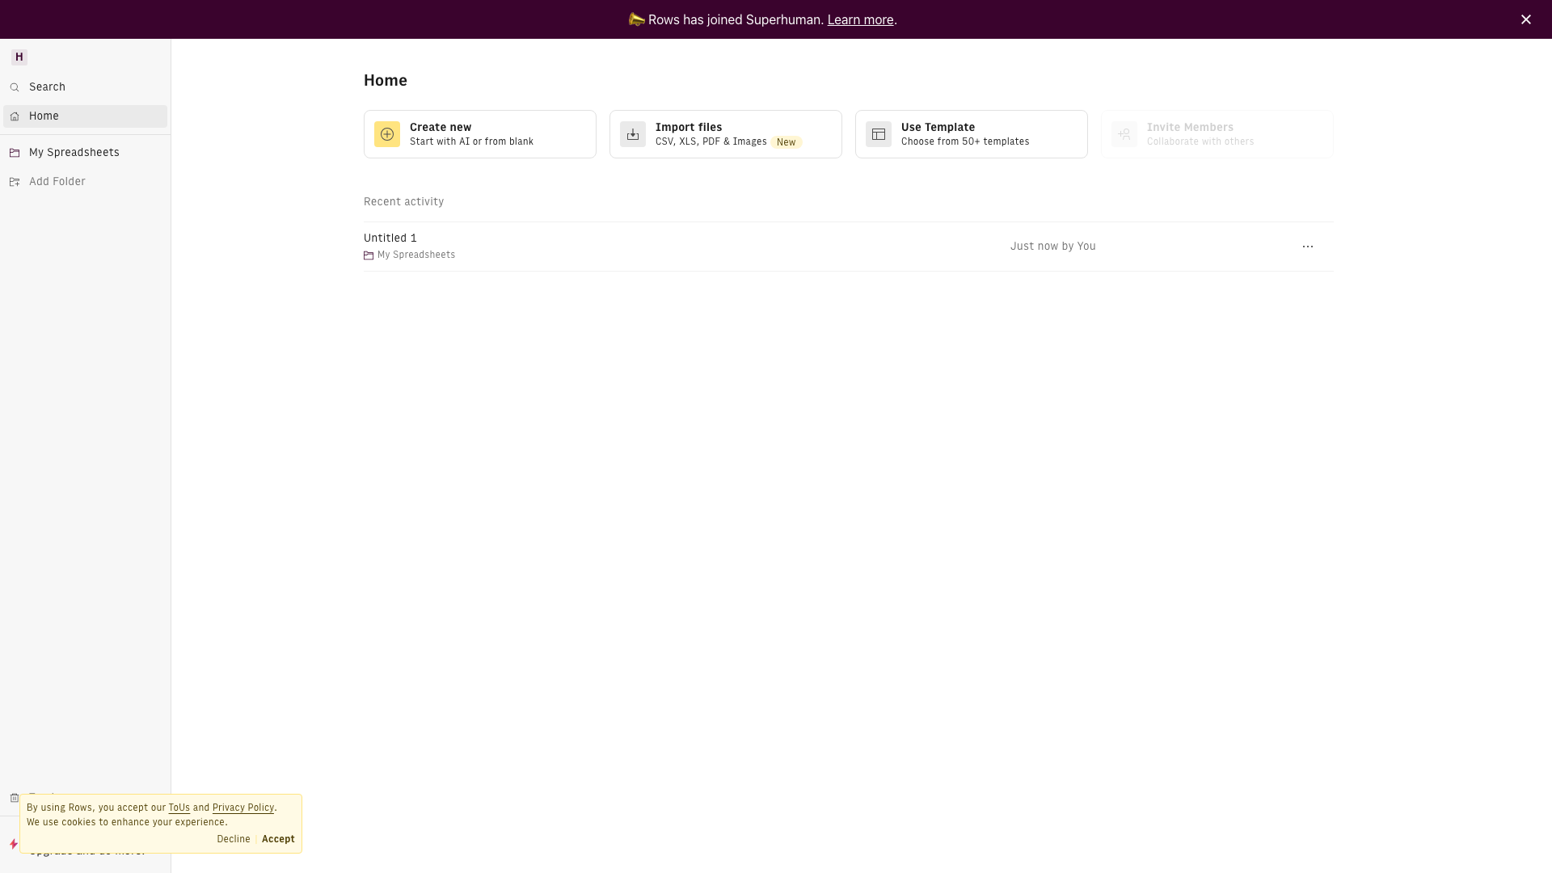
Task: Open the Search sidebar icon
Action: tap(15, 86)
